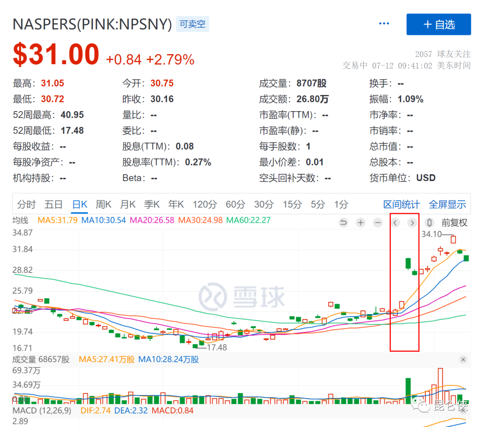Select the 1分 one-minute chart tab
The image size is (484, 427).
tap(341, 205)
